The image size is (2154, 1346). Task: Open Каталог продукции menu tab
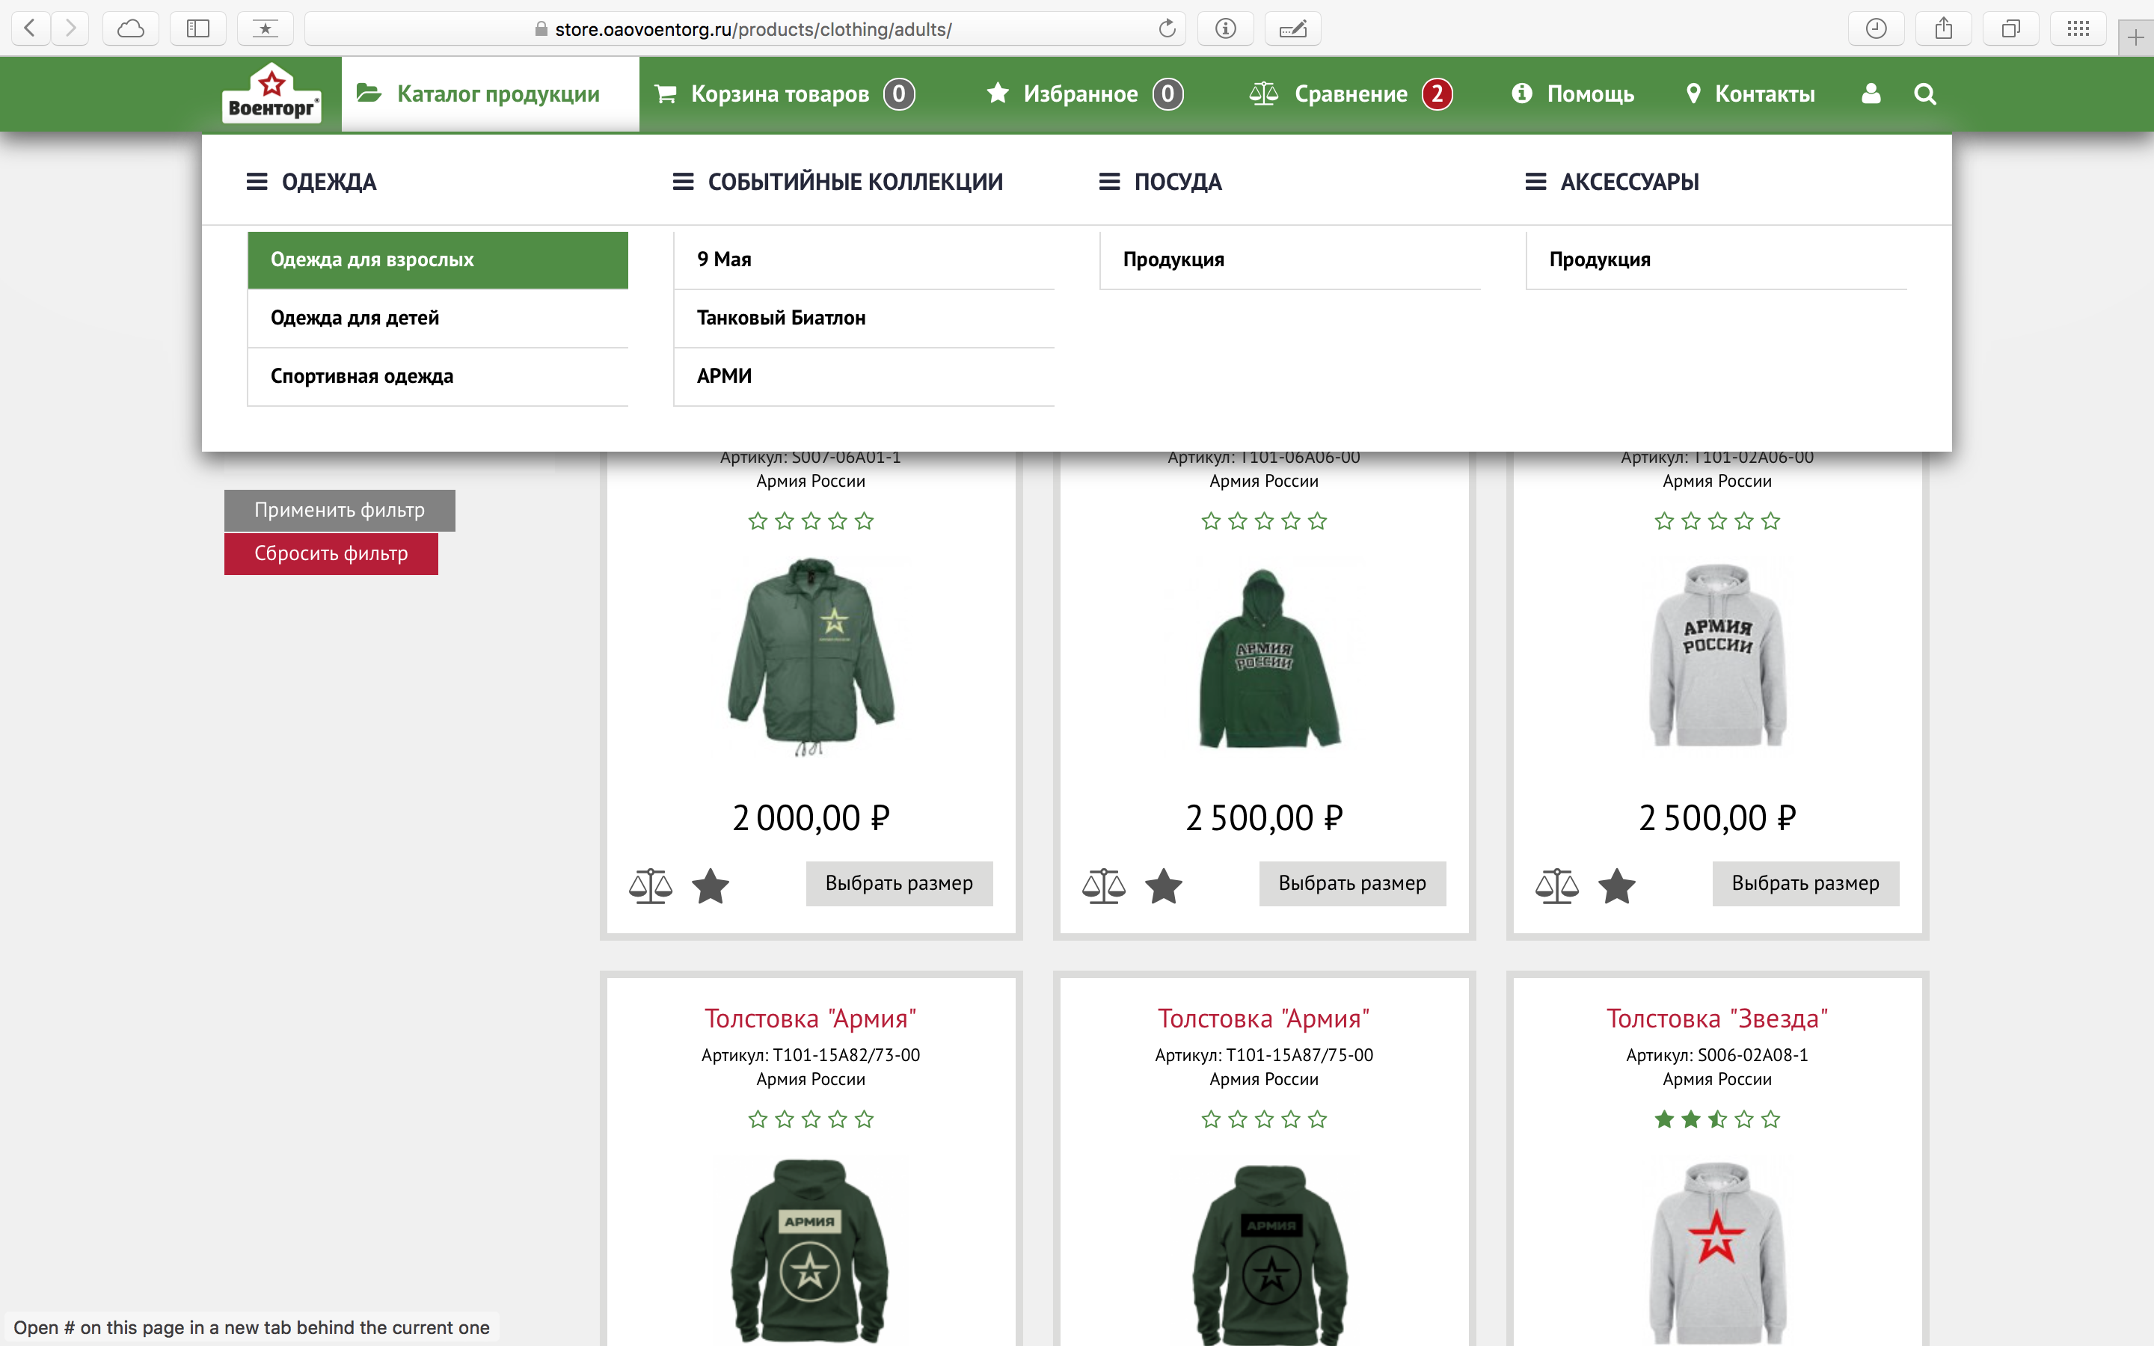(491, 93)
